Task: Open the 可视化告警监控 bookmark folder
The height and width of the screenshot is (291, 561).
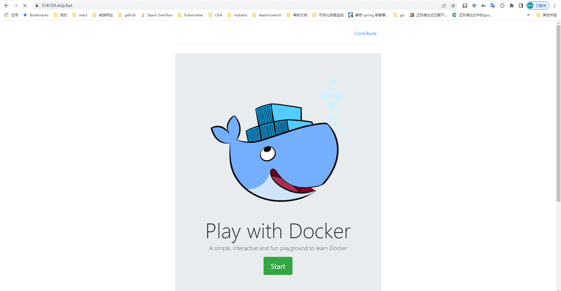Action: (328, 15)
